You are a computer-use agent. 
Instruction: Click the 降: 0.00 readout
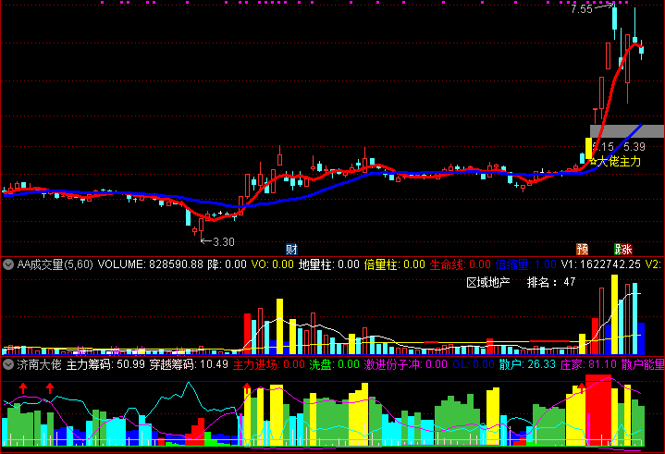click(x=227, y=264)
